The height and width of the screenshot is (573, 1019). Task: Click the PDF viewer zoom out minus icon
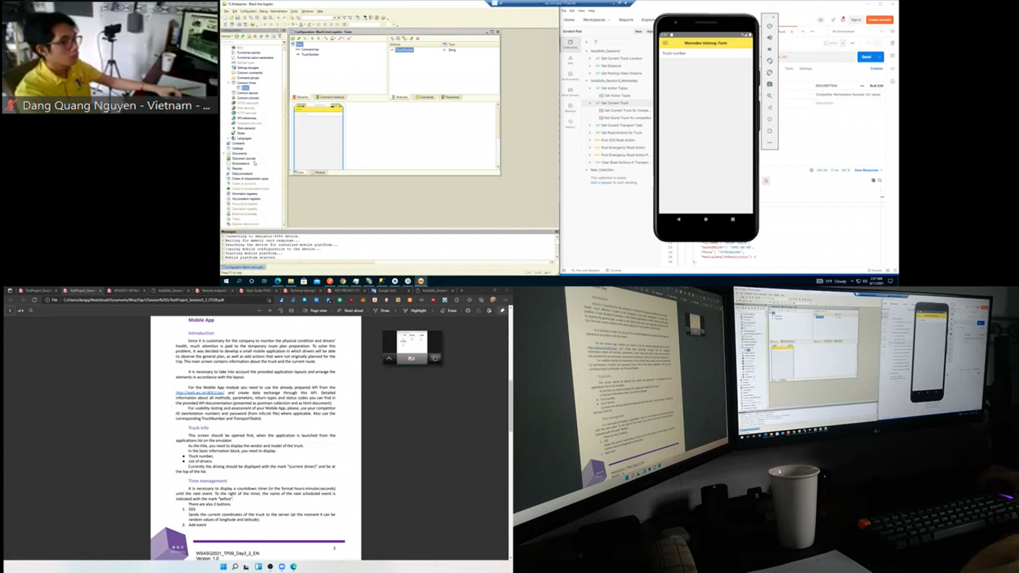(x=259, y=310)
